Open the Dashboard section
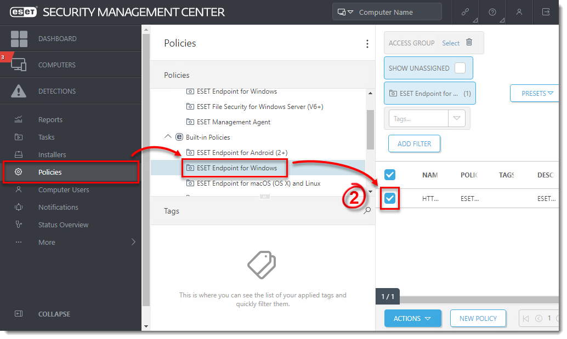This screenshot has width=567, height=339. pyautogui.click(x=58, y=39)
